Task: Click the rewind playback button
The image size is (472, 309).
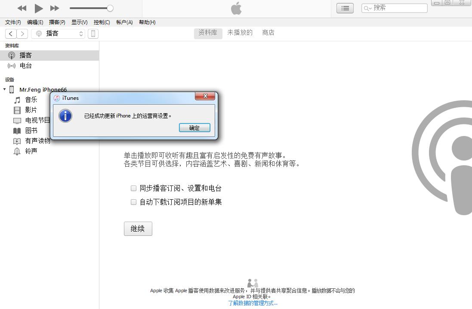Action: click(22, 9)
